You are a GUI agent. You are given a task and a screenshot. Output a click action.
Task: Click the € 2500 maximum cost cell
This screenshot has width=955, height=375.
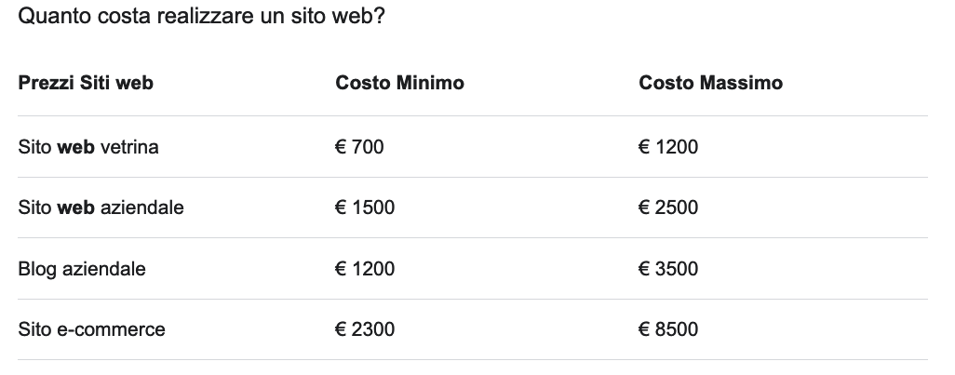pos(668,208)
